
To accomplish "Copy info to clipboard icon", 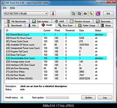I will (x=73, y=13).
